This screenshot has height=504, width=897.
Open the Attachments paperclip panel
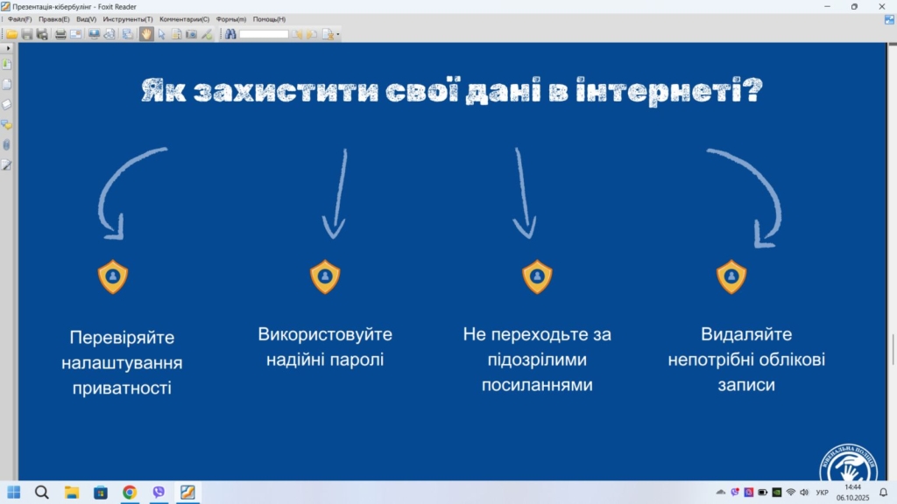pyautogui.click(x=7, y=144)
